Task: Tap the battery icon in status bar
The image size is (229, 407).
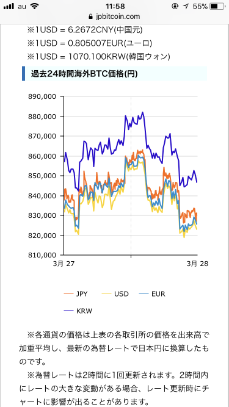Action: (x=217, y=6)
